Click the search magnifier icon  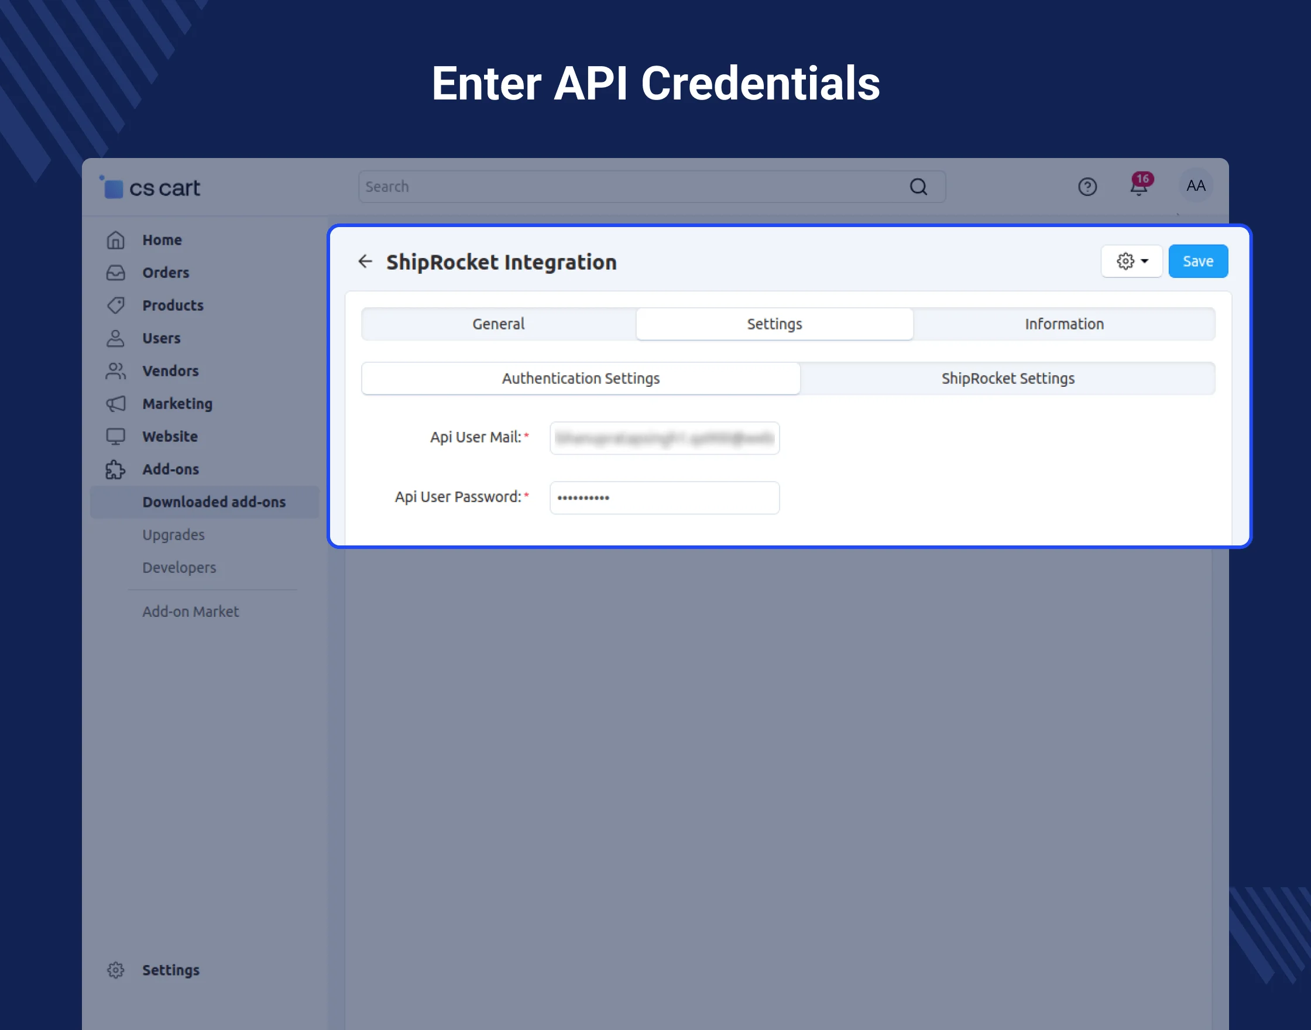918,187
